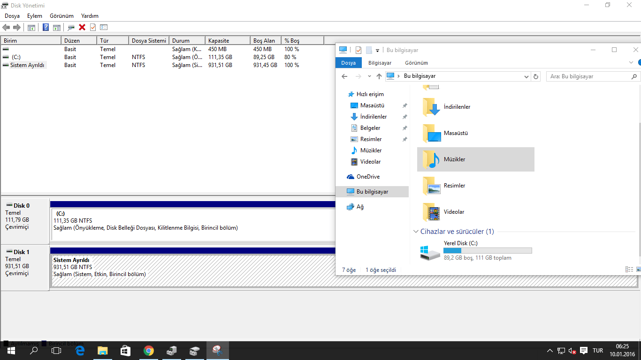Switch to the Bilgisayar ribbon tab
Image resolution: width=641 pixels, height=360 pixels.
click(x=380, y=63)
